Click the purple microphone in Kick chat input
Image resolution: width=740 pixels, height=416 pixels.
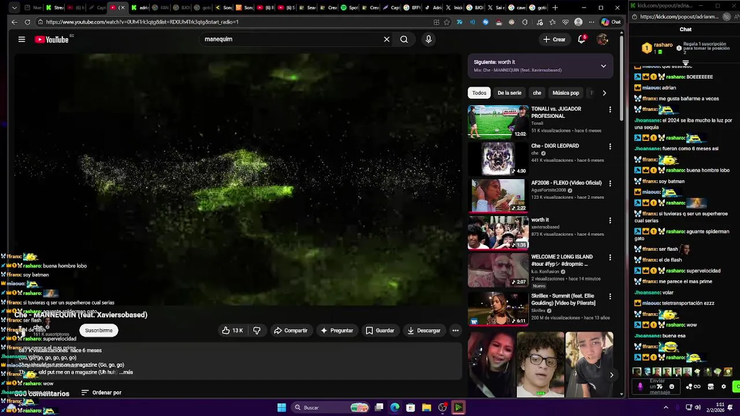pyautogui.click(x=640, y=387)
